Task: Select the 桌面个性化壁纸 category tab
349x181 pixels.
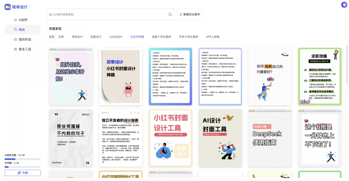Action: point(161,37)
